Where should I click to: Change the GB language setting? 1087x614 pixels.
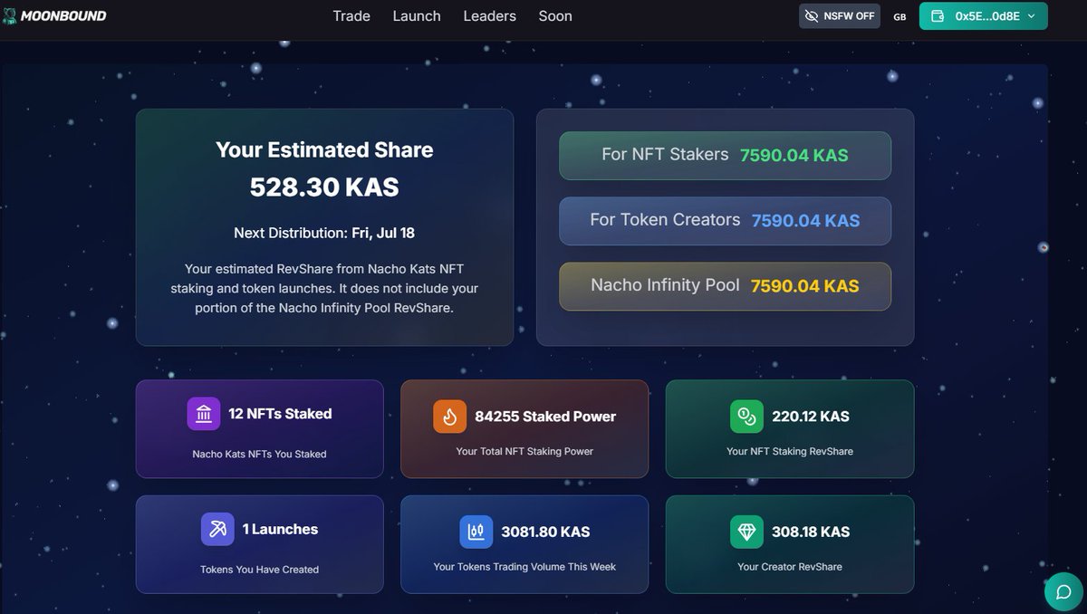[899, 16]
